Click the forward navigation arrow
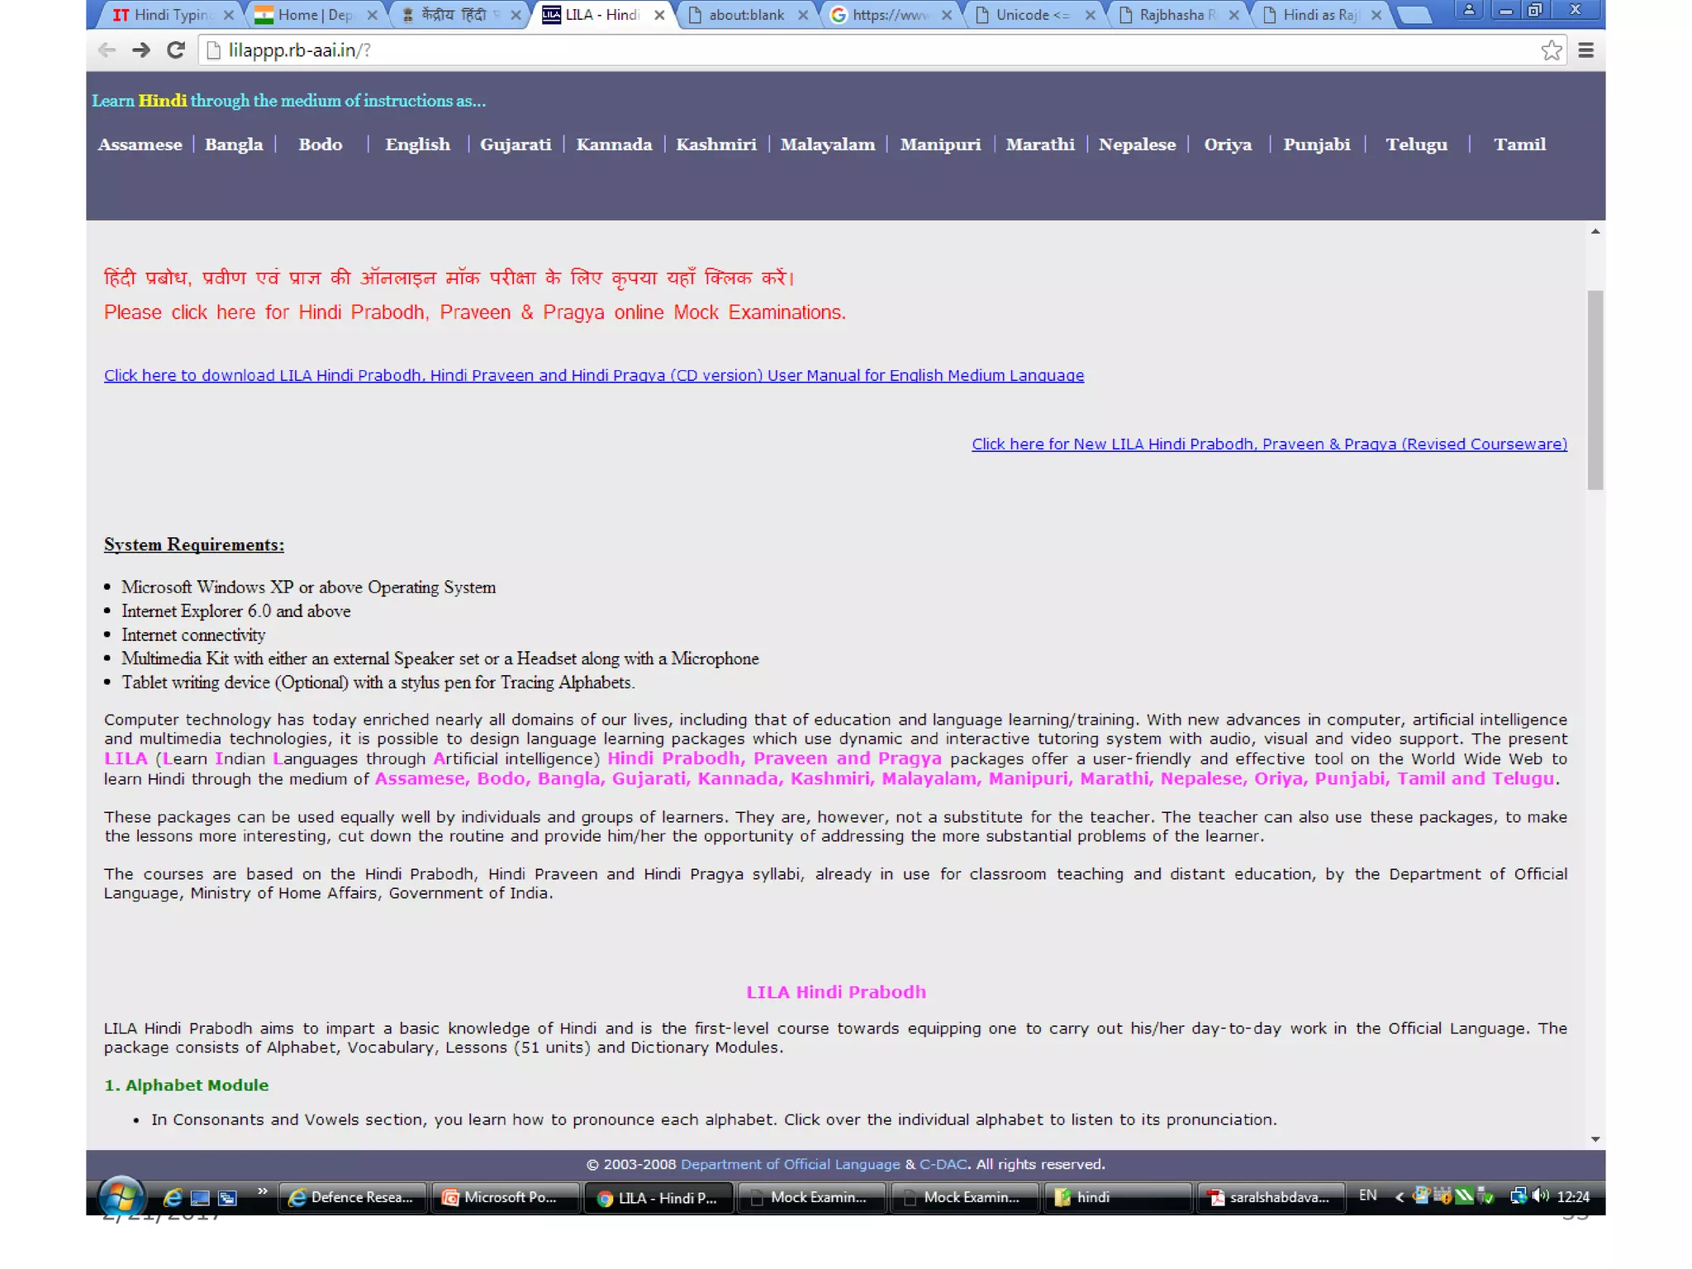This screenshot has height=1269, width=1692. pos(141,50)
